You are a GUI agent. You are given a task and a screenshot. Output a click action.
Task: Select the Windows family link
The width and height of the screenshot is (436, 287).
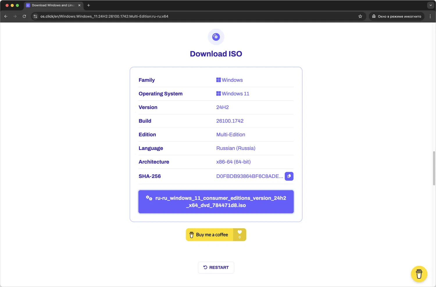(x=229, y=80)
